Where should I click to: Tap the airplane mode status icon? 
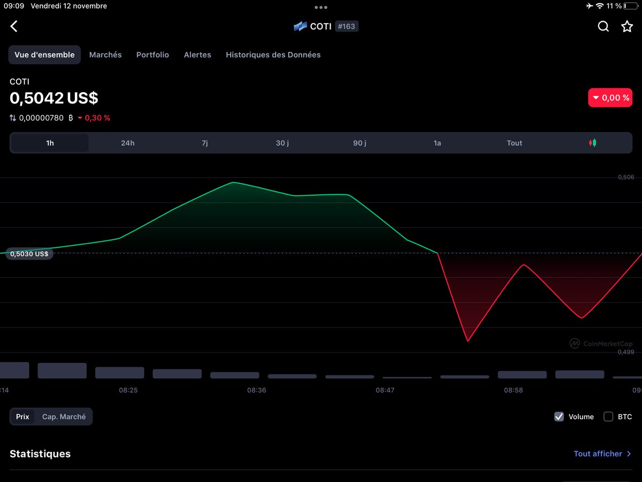click(589, 6)
